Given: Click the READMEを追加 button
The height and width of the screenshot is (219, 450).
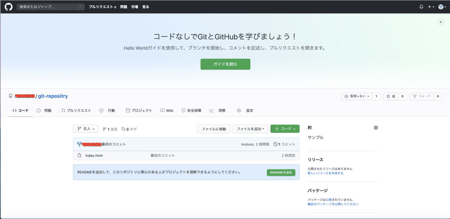Looking at the screenshot, I should tap(280, 172).
